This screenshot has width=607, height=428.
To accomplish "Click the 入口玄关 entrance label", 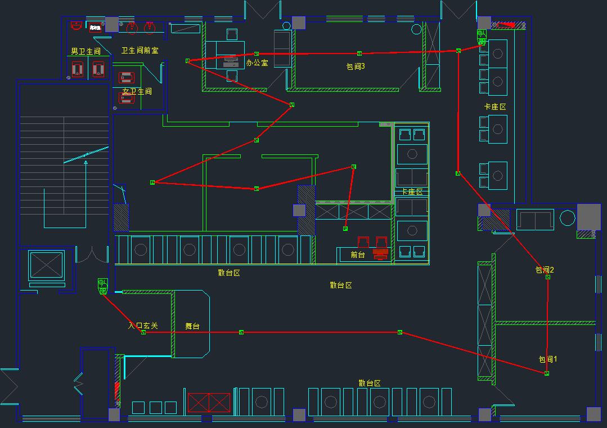I will coord(143,326).
